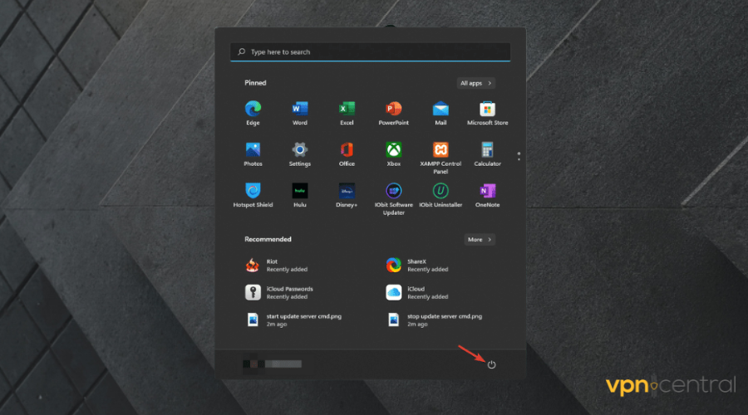Open IObit Uninstaller app

(x=440, y=191)
